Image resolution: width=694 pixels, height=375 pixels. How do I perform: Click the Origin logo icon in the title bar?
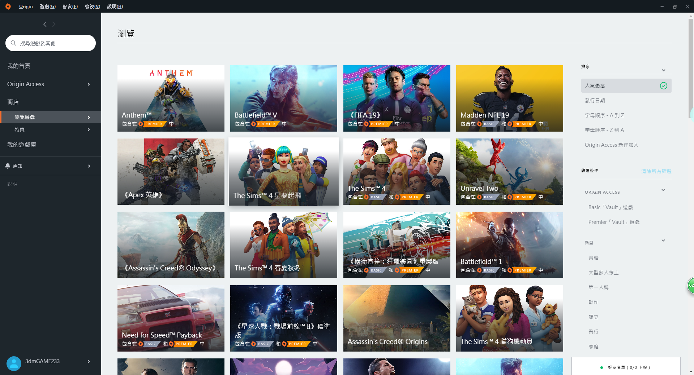click(x=8, y=6)
